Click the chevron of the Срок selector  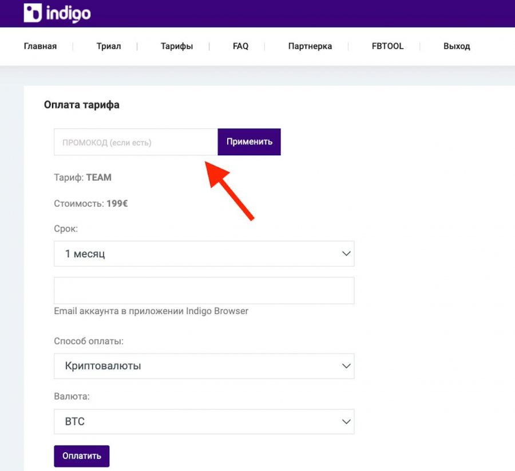tap(346, 254)
